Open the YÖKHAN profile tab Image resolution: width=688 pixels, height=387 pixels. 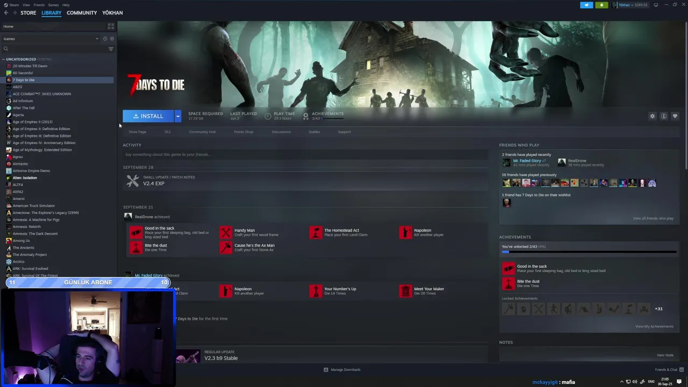(112, 13)
